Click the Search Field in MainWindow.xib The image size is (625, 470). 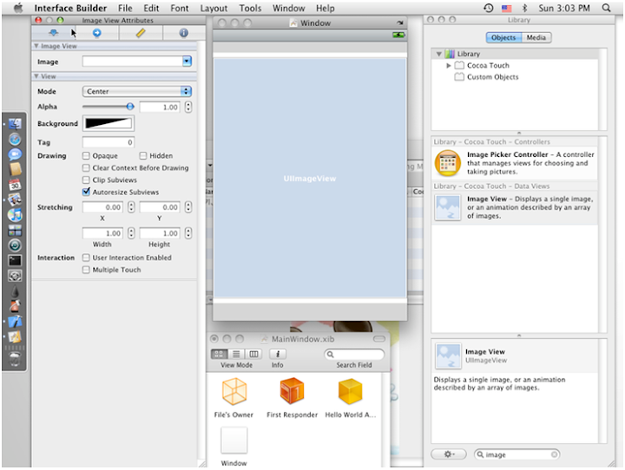coord(354,354)
